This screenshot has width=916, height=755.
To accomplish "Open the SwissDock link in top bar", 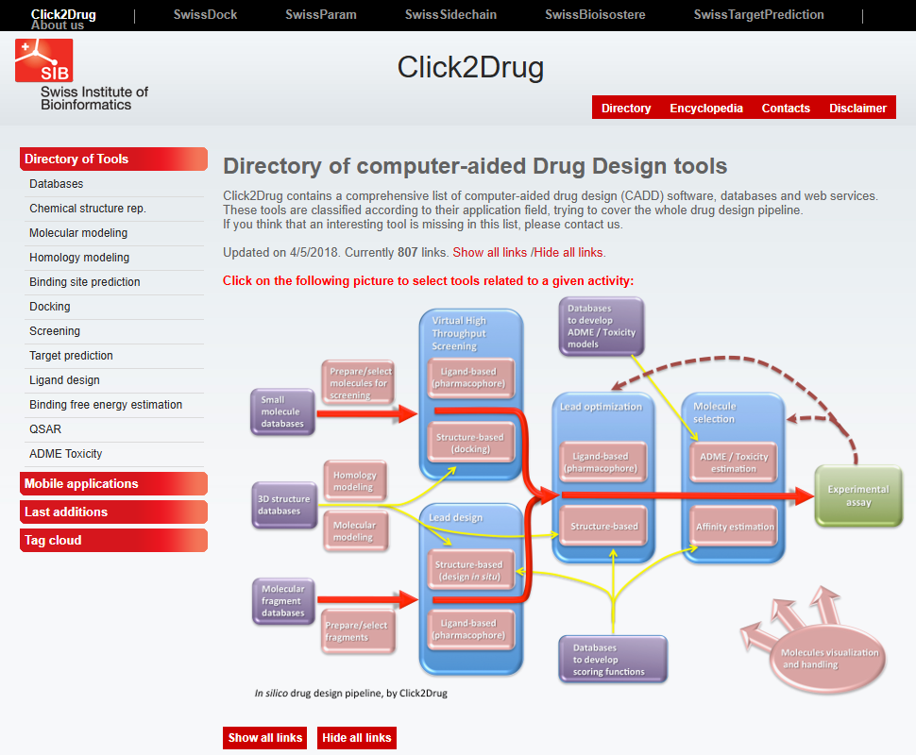I will (205, 14).
